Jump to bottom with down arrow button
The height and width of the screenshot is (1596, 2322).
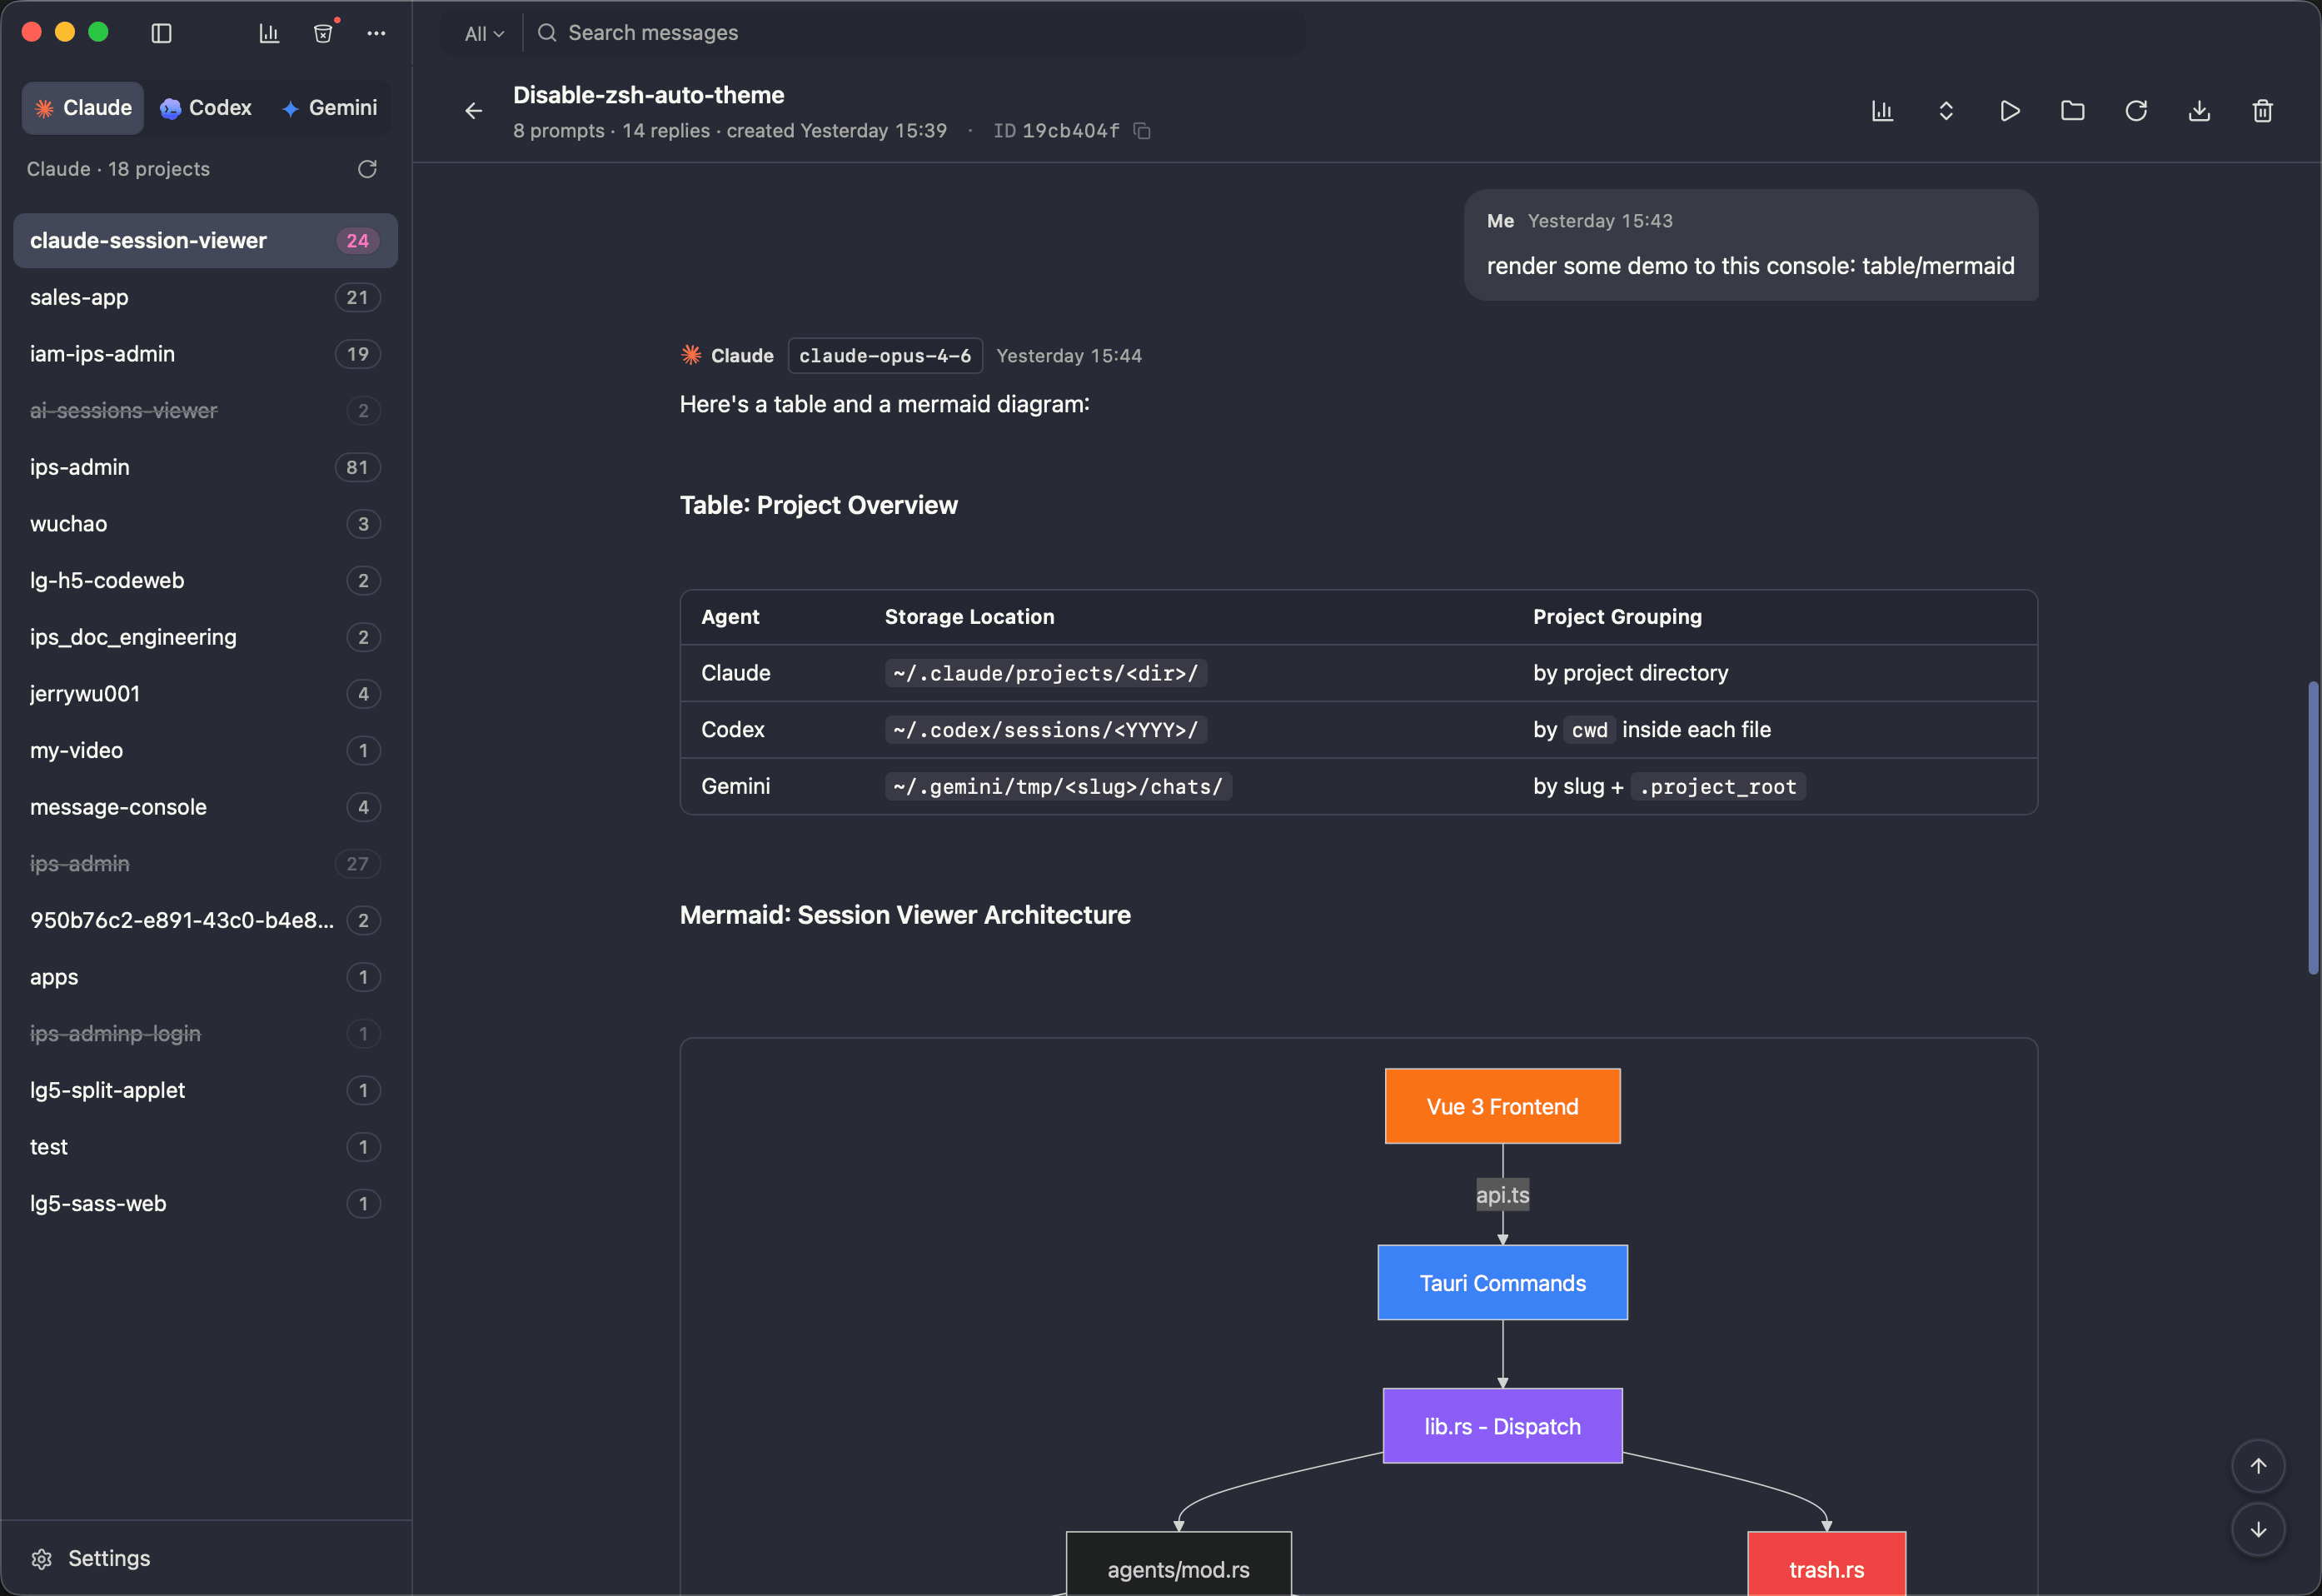pyautogui.click(x=2258, y=1530)
